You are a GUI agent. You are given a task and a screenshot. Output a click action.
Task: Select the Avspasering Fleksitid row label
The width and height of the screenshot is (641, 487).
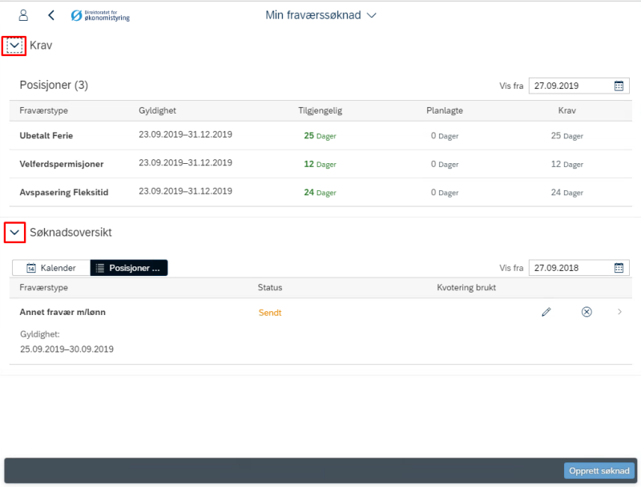(x=64, y=193)
